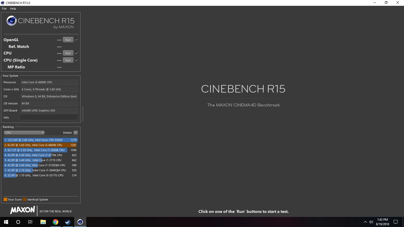Viewport: 404px width, 227px height.
Task: Launch File Explorer from the taskbar
Action: pos(43,222)
